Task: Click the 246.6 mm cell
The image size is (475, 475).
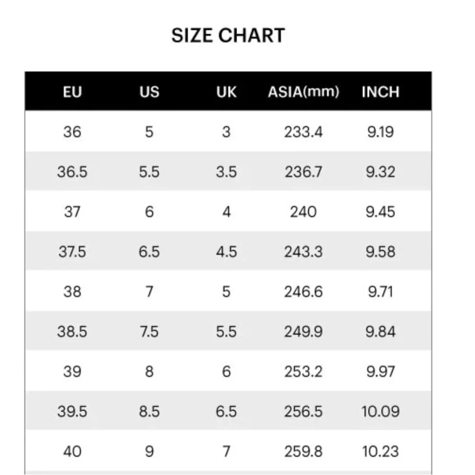Action: point(304,291)
